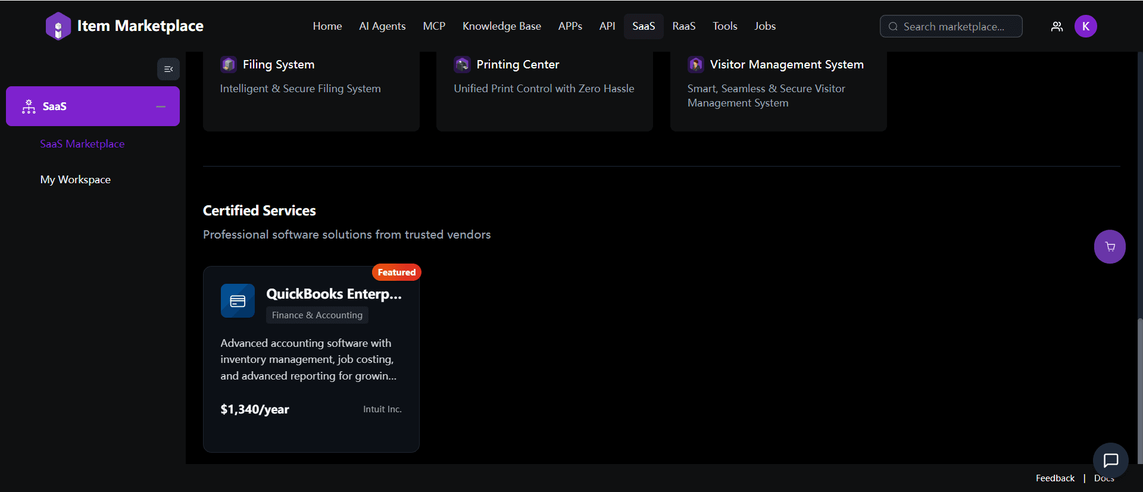Click the Finance & Accounting category tag
Viewport: 1143px width, 492px height.
317,315
